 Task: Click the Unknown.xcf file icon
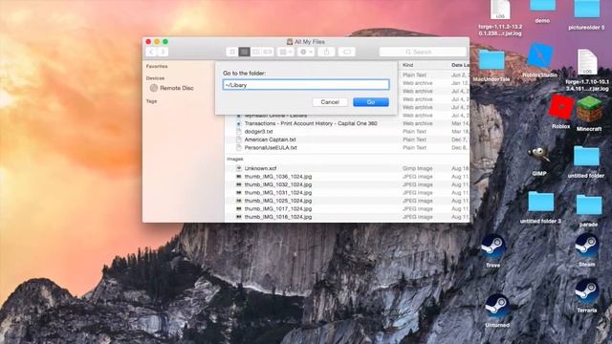(x=239, y=168)
